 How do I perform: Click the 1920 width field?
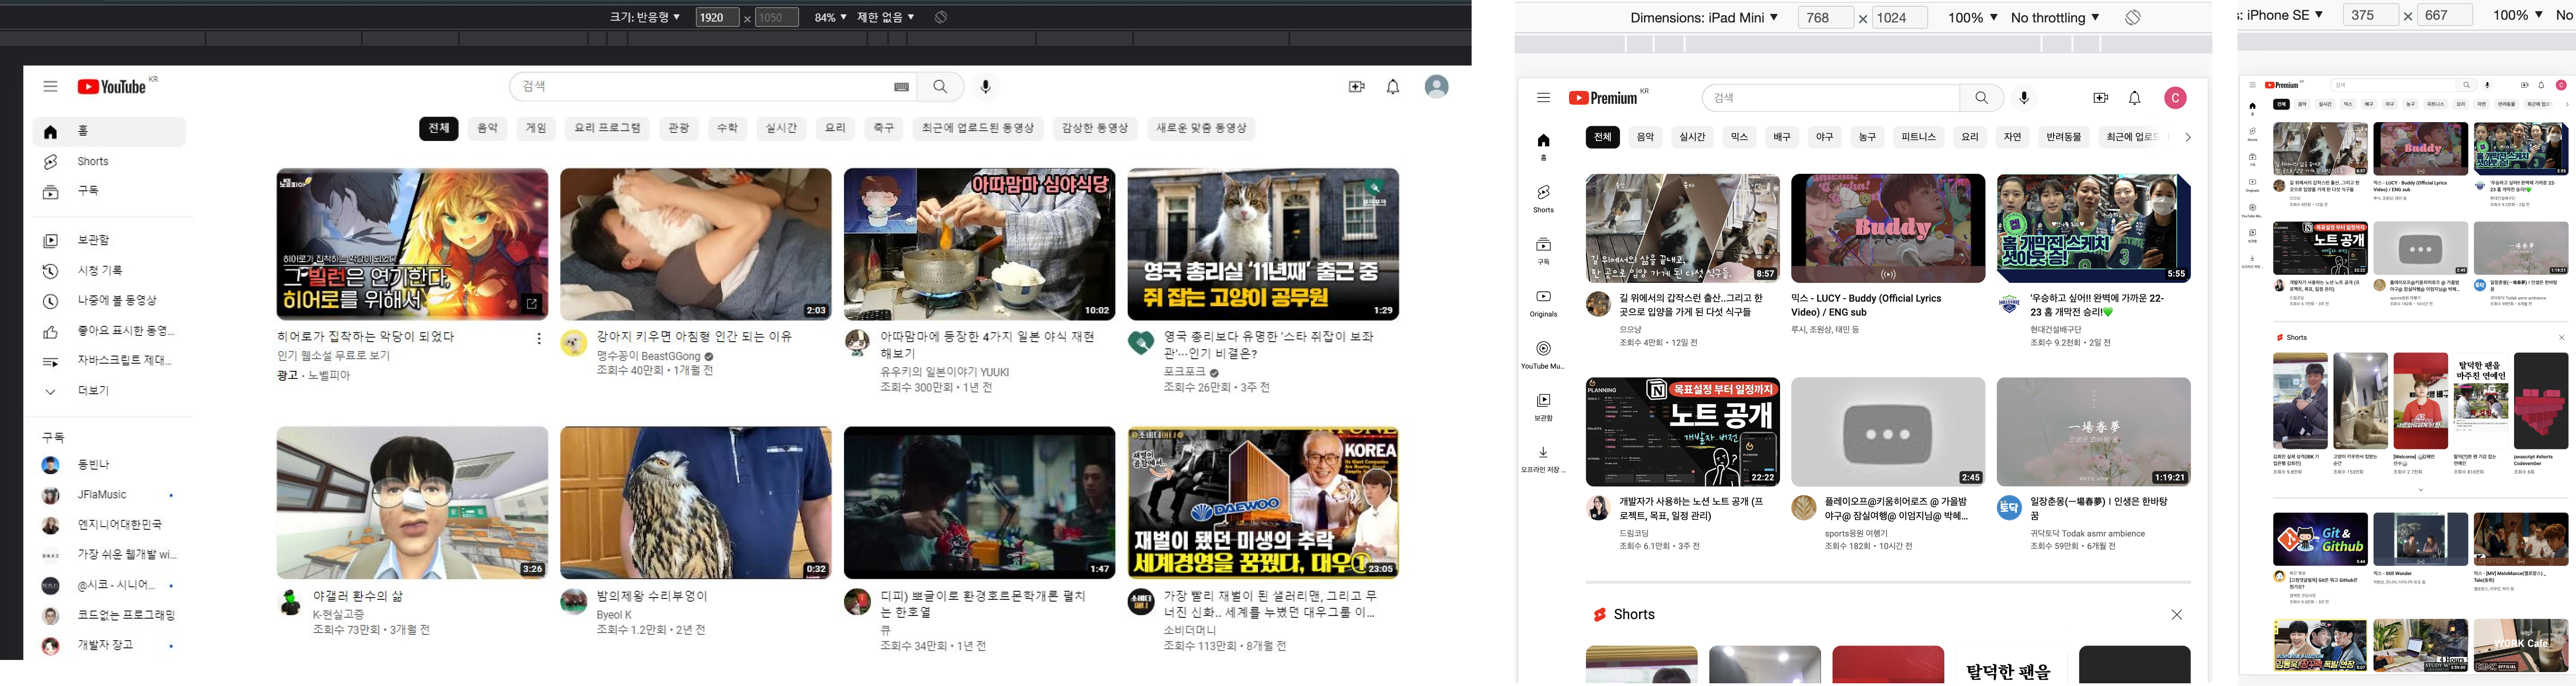[x=717, y=17]
